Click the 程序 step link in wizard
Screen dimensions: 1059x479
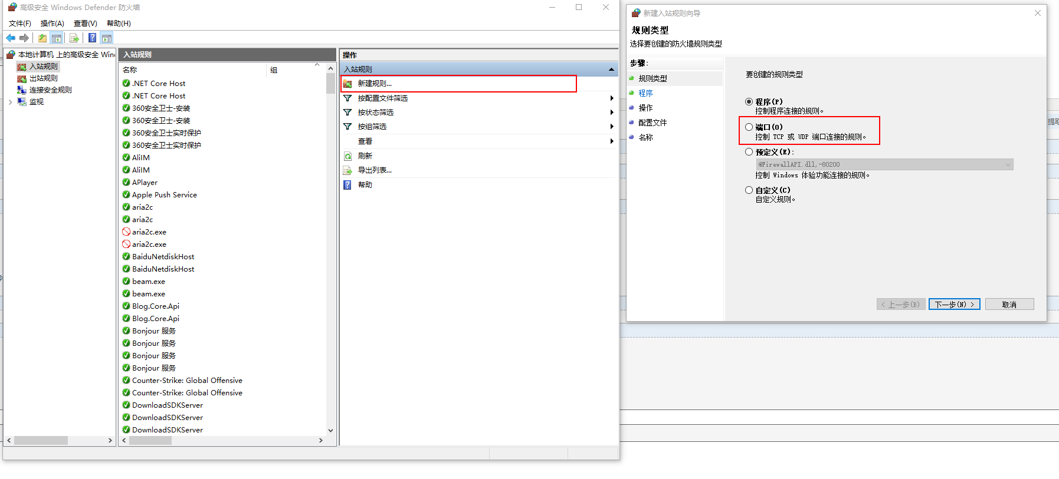pos(645,93)
